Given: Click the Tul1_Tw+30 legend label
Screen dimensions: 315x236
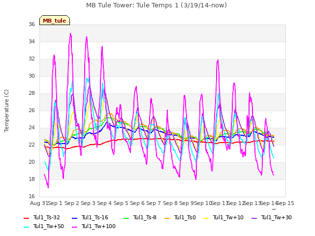Looking at the screenshot, I should (277, 217).
